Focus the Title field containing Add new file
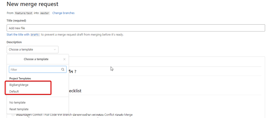 136,28
